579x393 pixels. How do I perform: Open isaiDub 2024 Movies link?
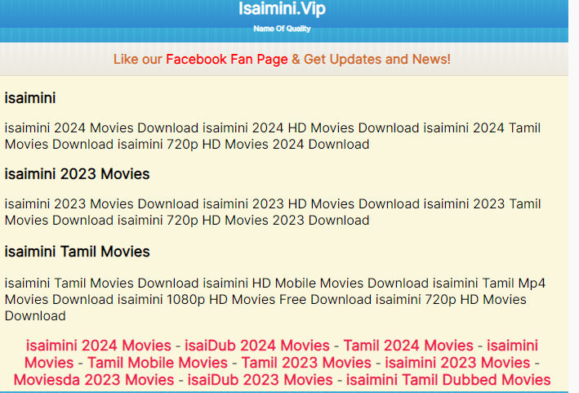257,346
